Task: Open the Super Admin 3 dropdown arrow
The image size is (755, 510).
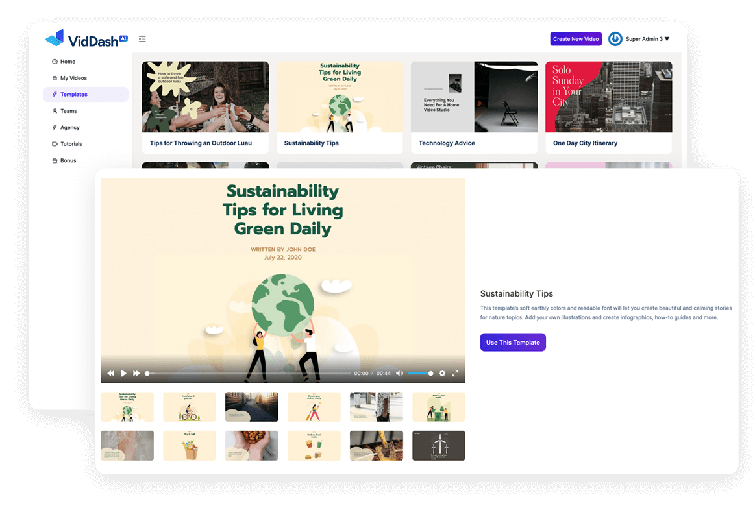Action: coord(667,39)
